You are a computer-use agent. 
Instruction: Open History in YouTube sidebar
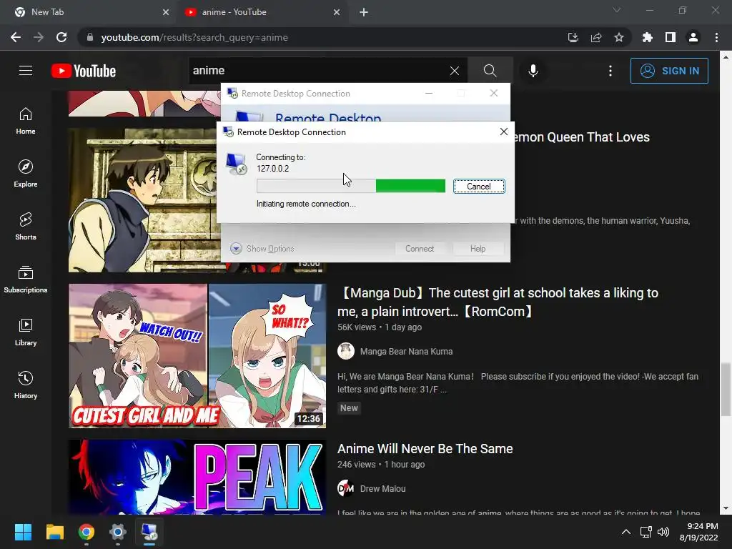26,385
